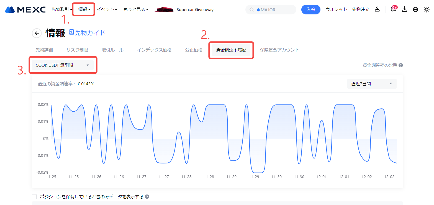Click help icon next to 資金調達率の説明
Screen dimensions: 434x205
(x=401, y=65)
